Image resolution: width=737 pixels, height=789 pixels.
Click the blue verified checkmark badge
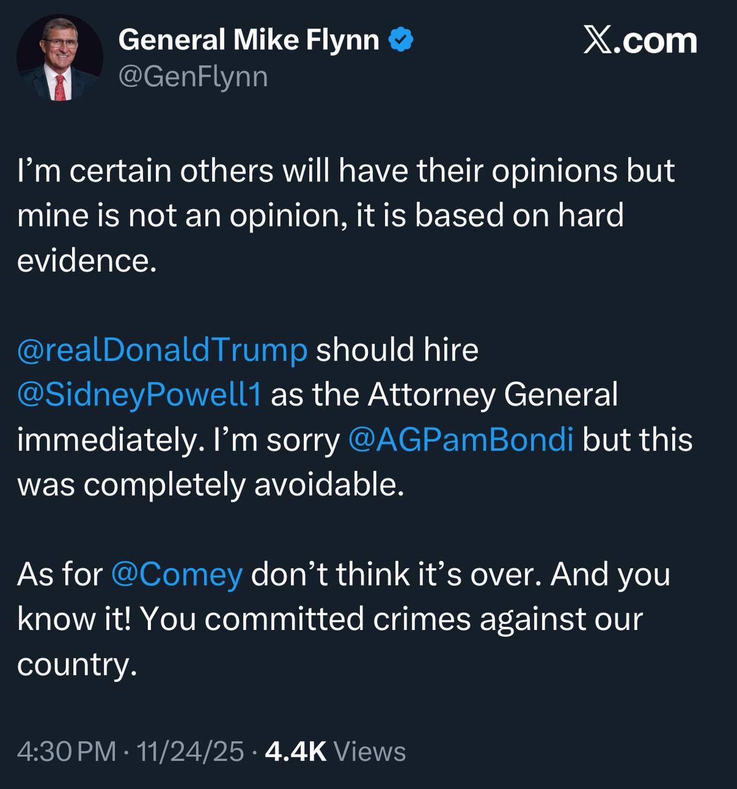401,41
